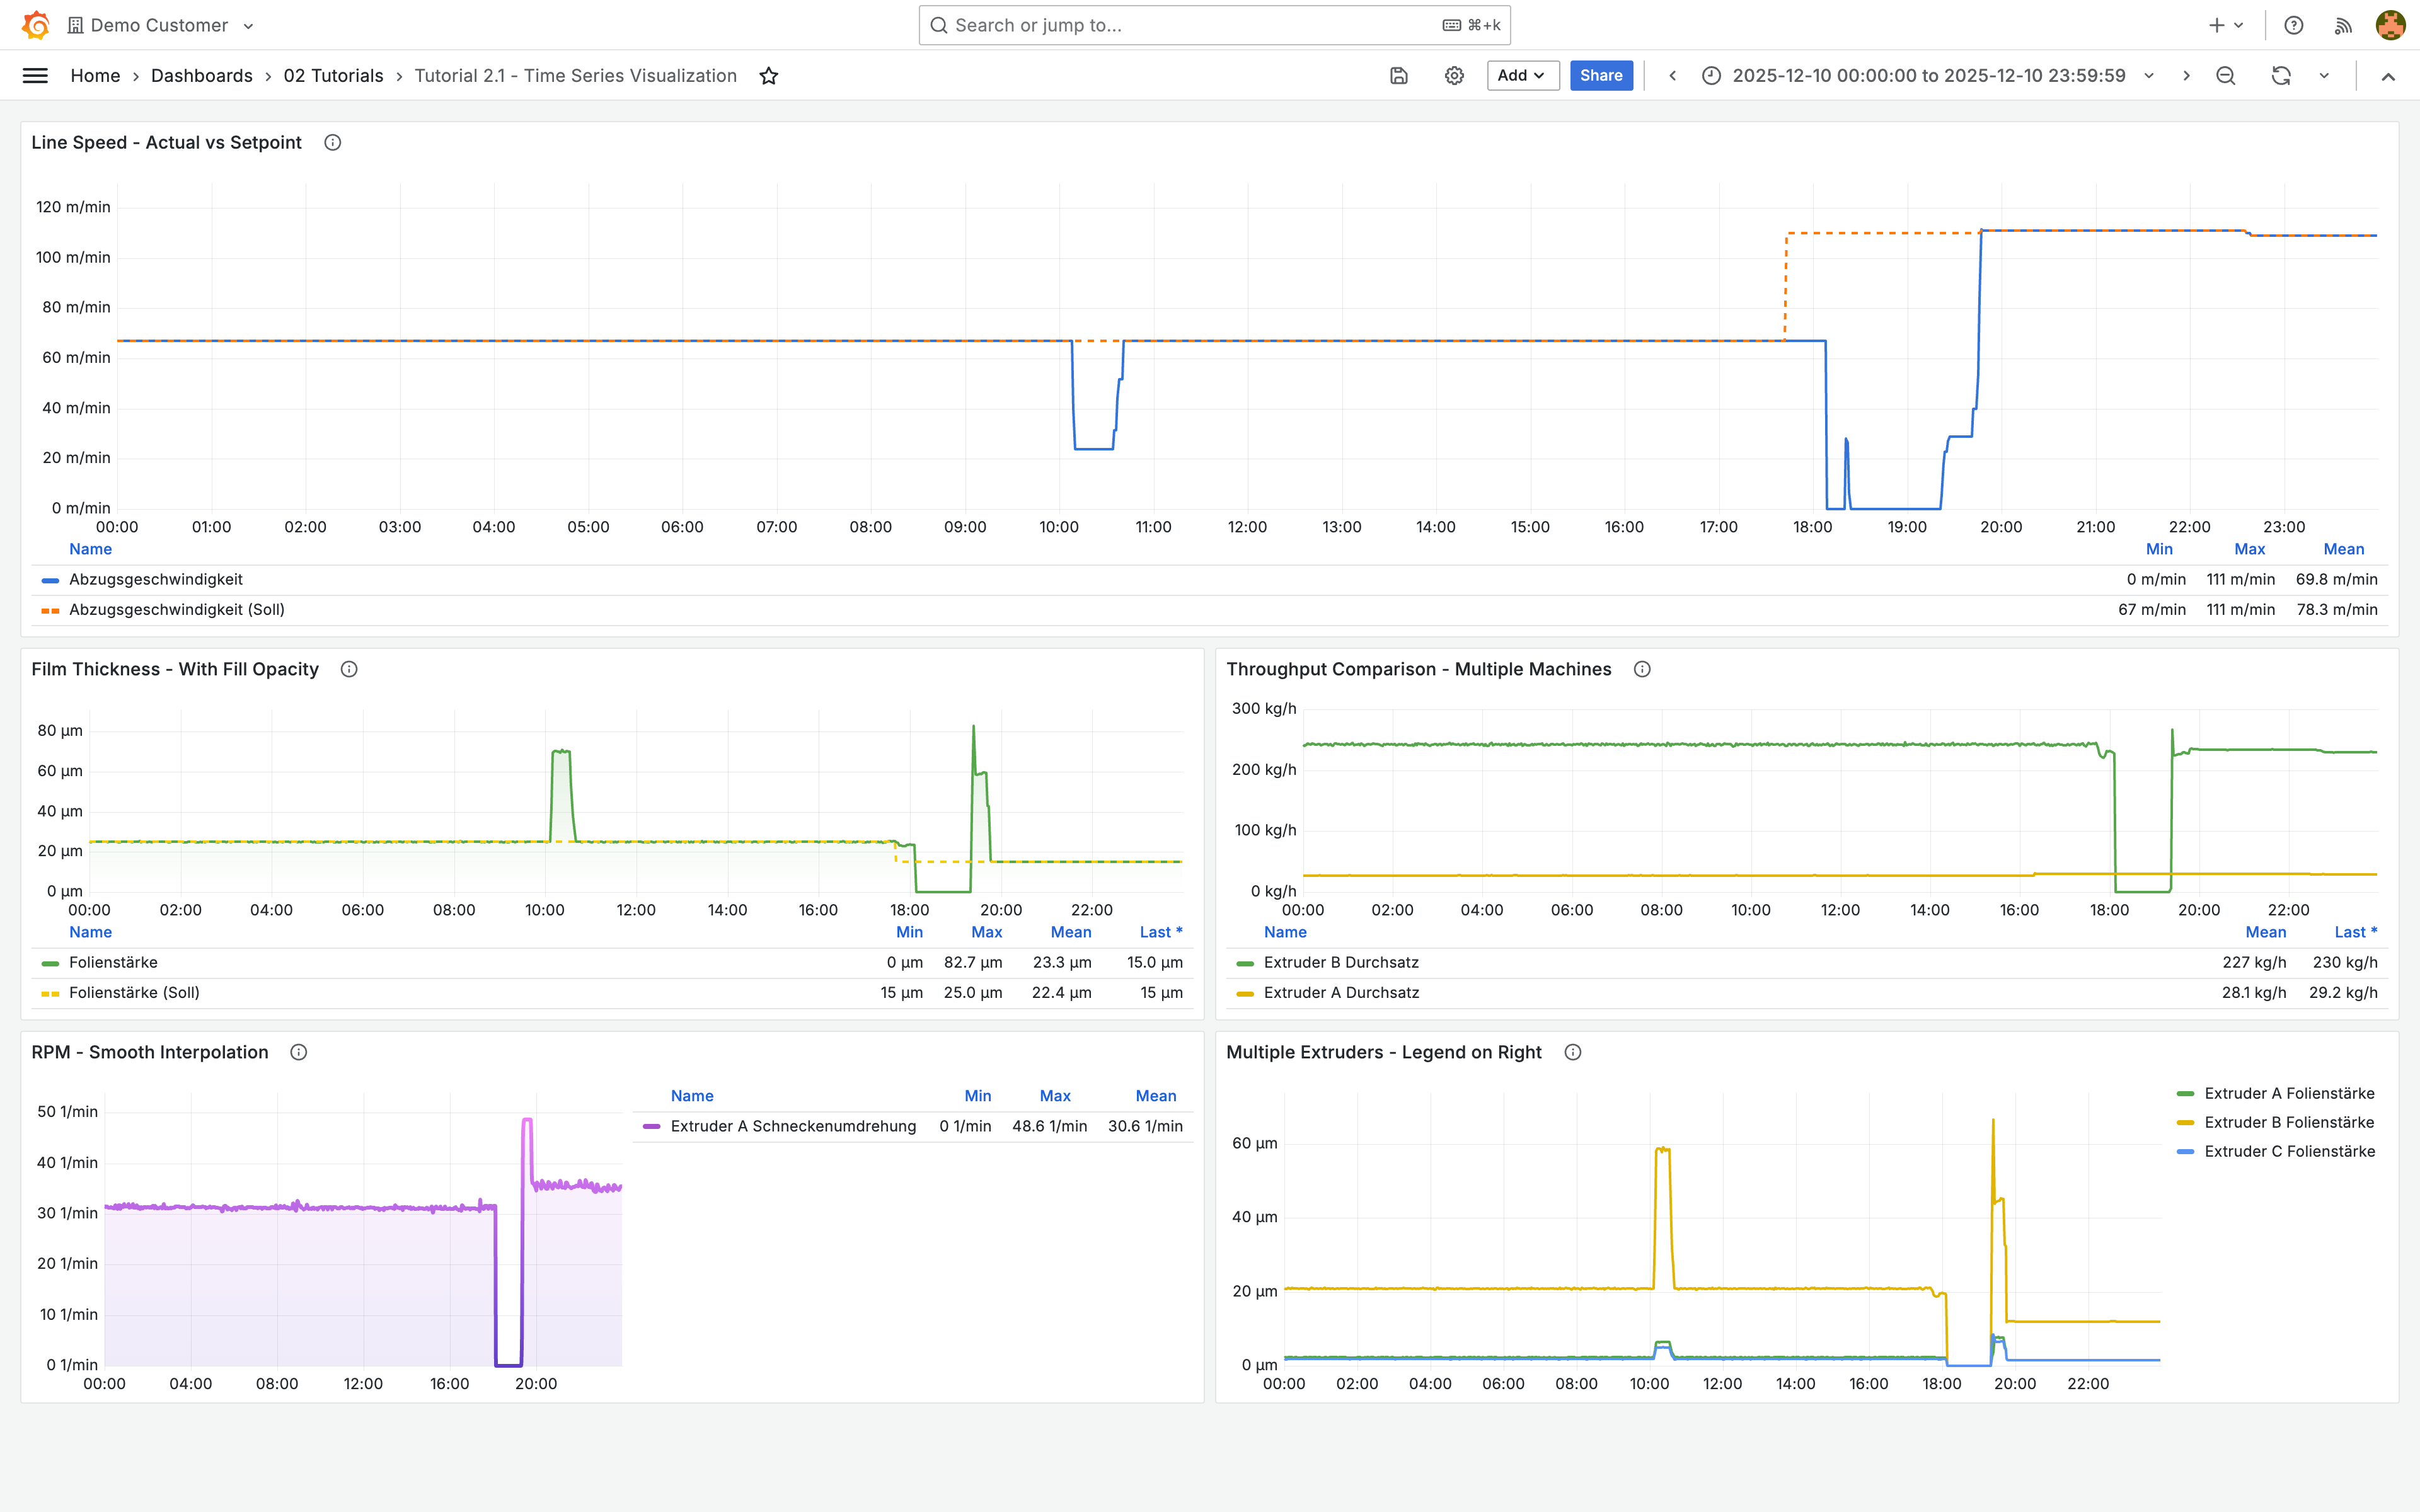Click the save dashboard icon
2420x1512 pixels.
click(x=1399, y=76)
